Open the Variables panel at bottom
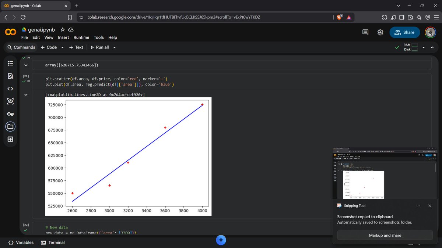Image resolution: width=442 pixels, height=248 pixels. [x=21, y=242]
